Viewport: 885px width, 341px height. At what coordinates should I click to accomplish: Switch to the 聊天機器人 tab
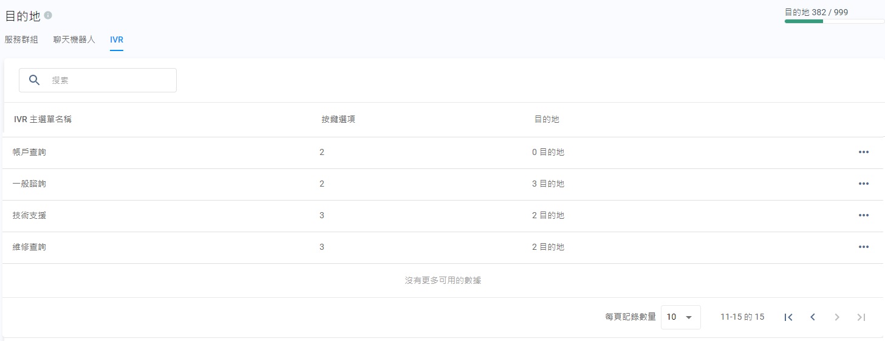[74, 40]
